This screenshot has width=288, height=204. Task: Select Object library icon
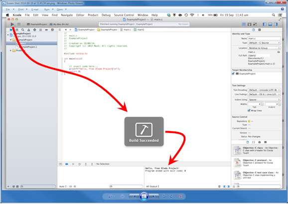[260, 142]
